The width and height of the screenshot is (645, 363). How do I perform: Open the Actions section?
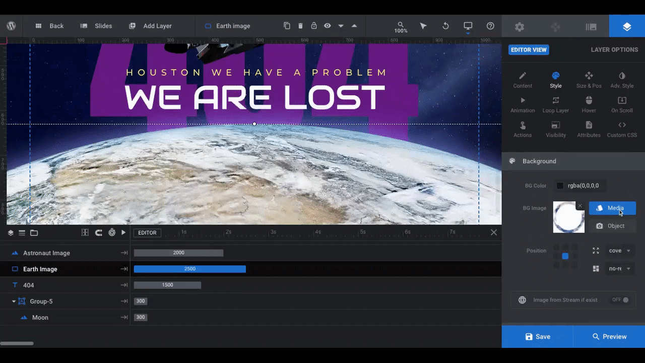pyautogui.click(x=523, y=130)
